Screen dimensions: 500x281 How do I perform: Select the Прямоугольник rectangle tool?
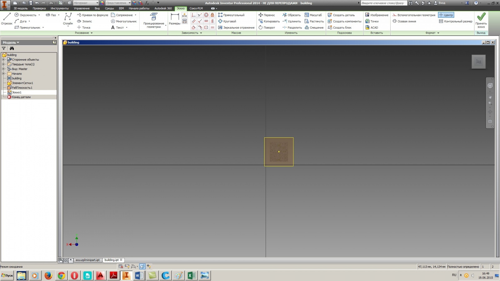click(27, 27)
